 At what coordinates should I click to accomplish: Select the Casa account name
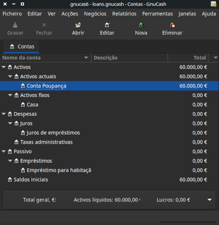pyautogui.click(x=32, y=105)
